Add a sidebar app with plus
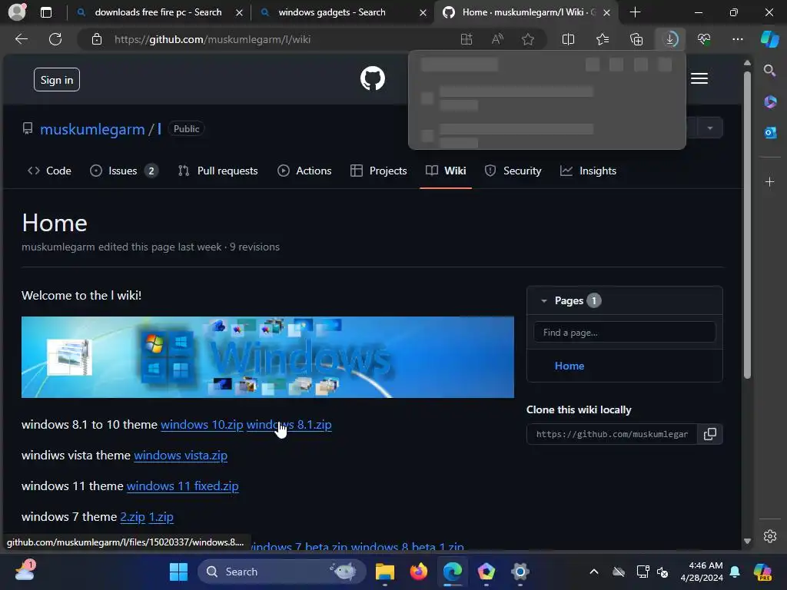 (x=770, y=181)
